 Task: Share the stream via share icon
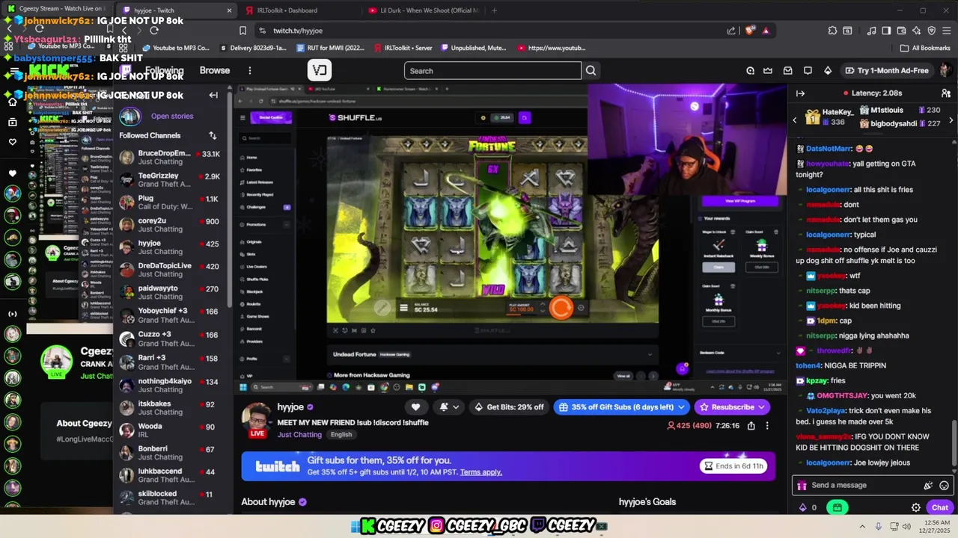751,426
